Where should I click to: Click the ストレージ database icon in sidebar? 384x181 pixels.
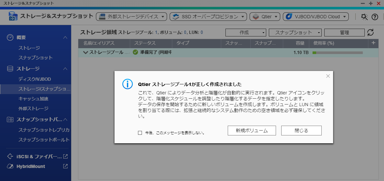tap(10, 69)
